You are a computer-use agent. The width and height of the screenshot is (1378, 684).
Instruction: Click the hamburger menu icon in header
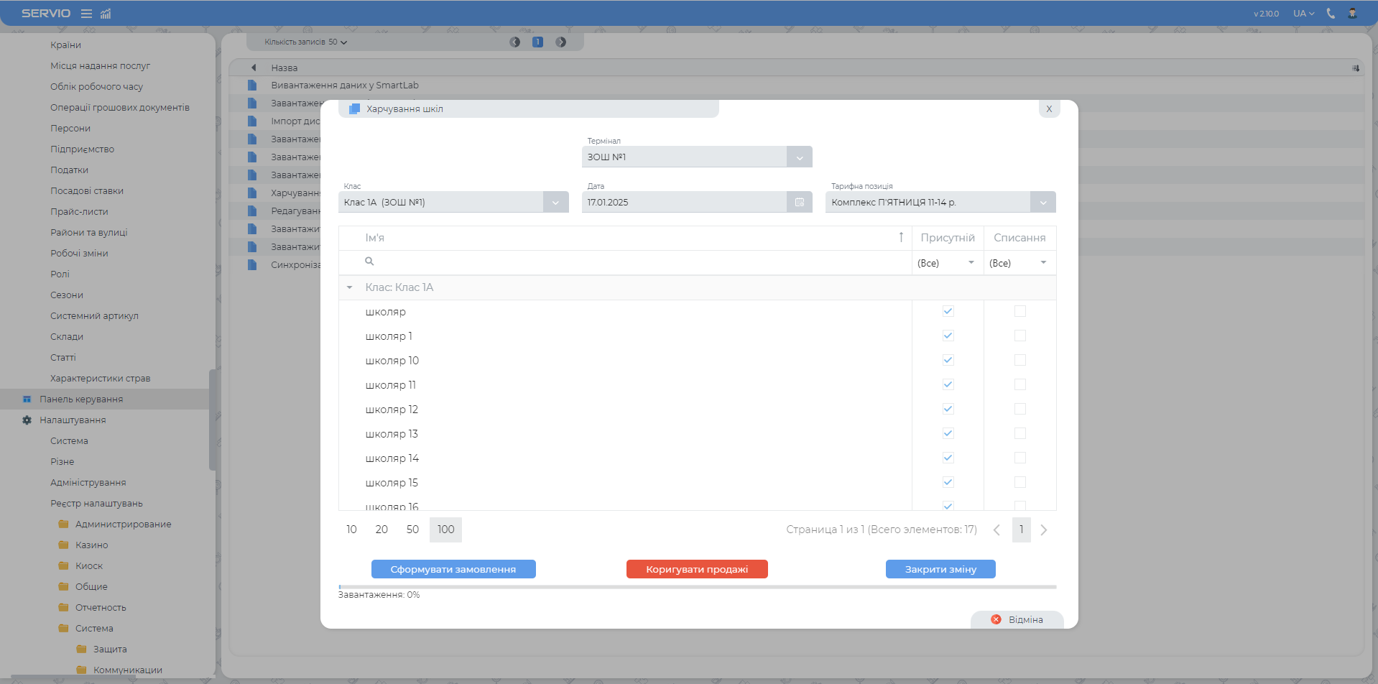click(x=86, y=14)
